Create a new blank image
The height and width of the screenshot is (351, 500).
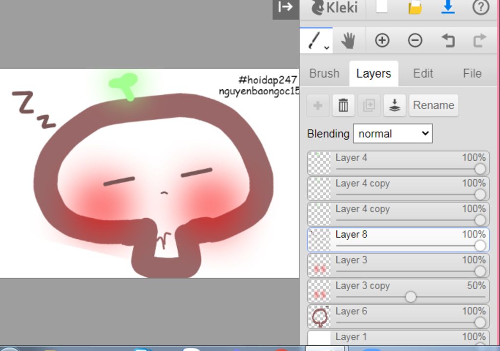(x=382, y=7)
